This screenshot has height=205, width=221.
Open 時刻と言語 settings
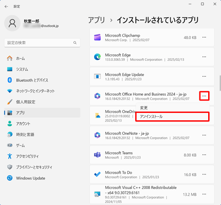(42, 134)
